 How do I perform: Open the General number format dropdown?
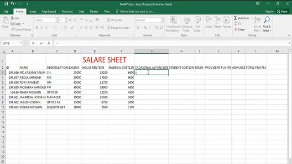[x=162, y=20]
